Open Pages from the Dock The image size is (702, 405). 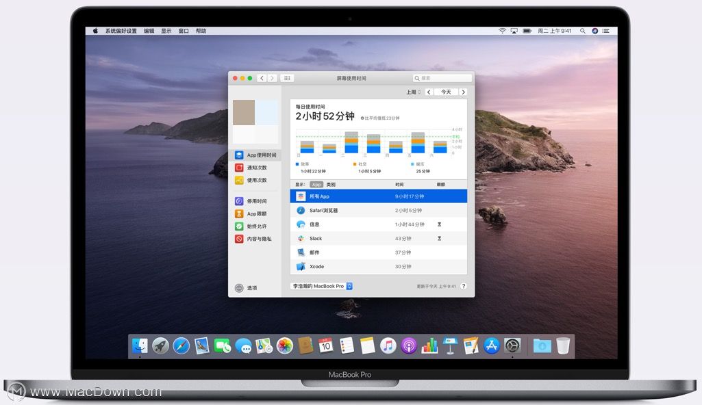[x=471, y=345]
